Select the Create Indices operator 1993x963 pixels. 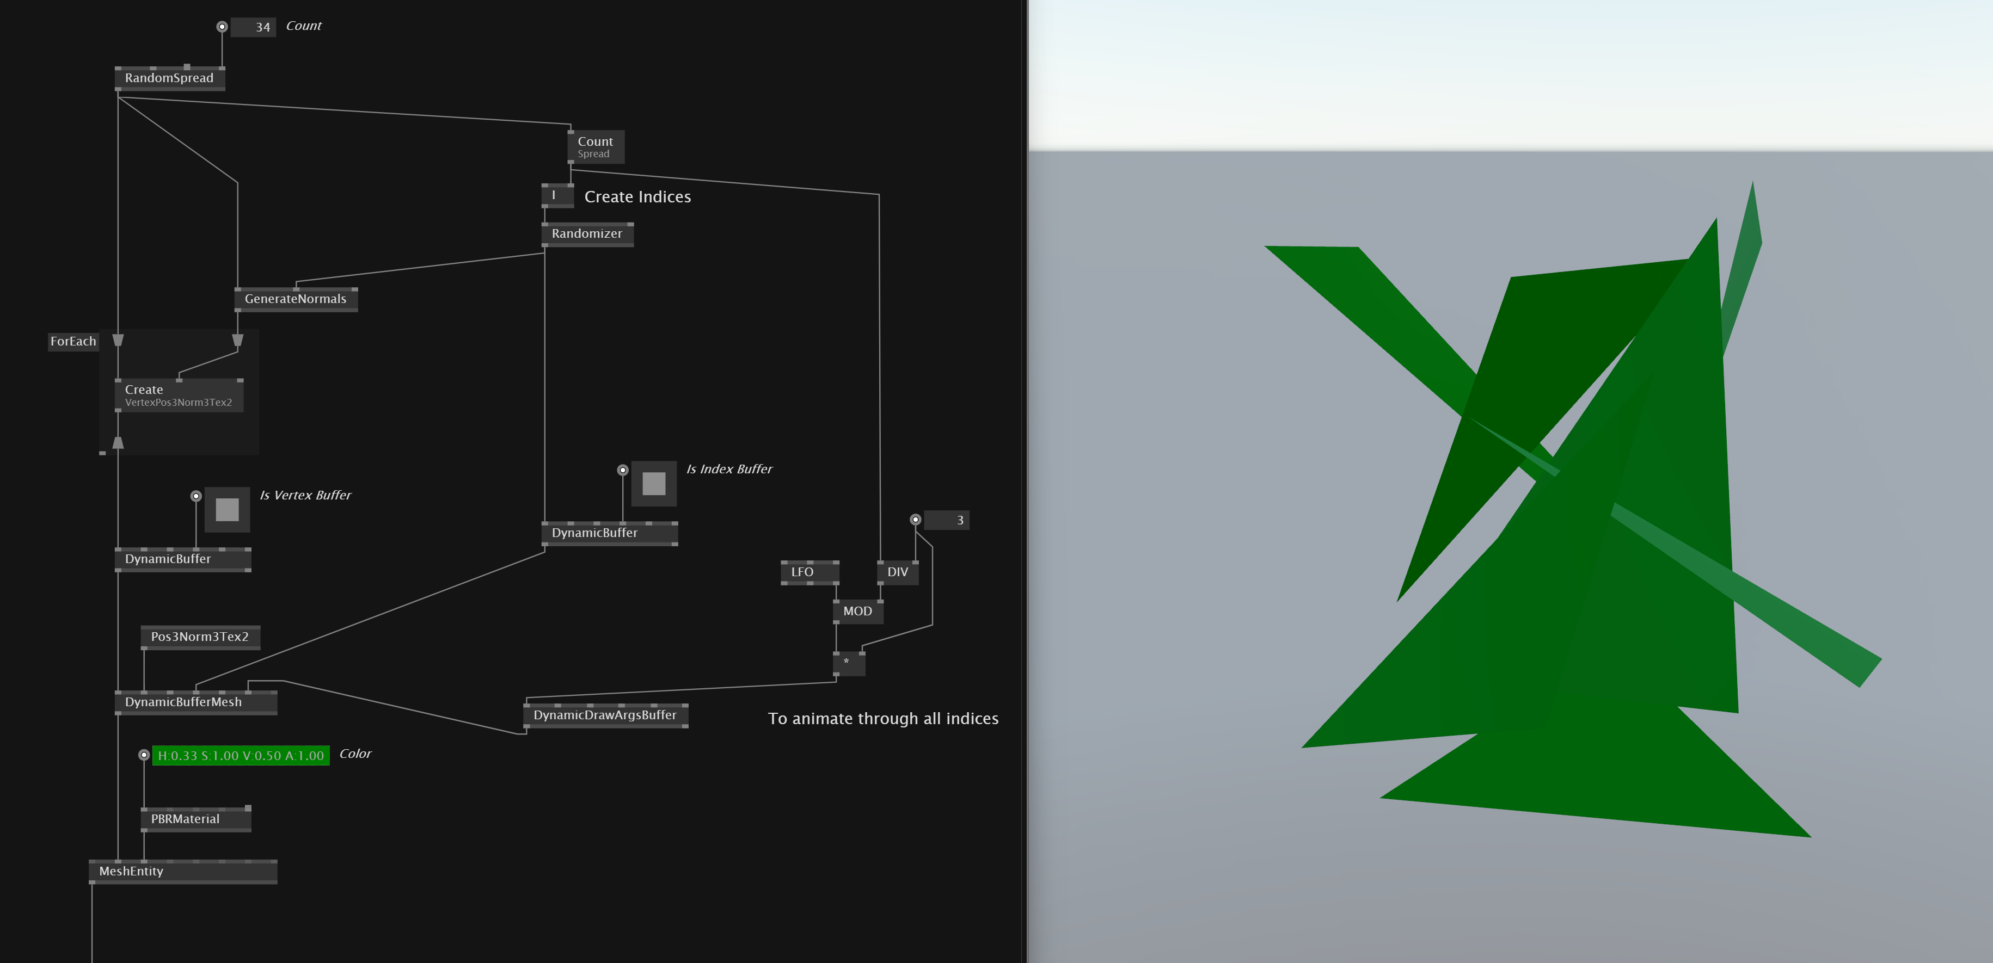click(x=556, y=196)
